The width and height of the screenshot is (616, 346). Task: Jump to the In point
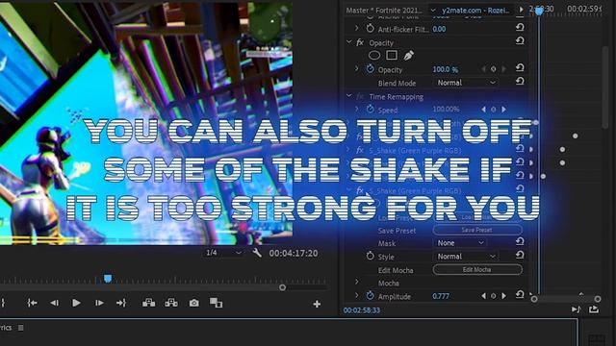(32, 303)
